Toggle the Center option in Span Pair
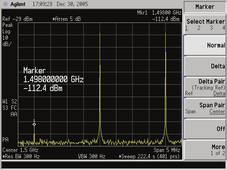 [x=217, y=112]
